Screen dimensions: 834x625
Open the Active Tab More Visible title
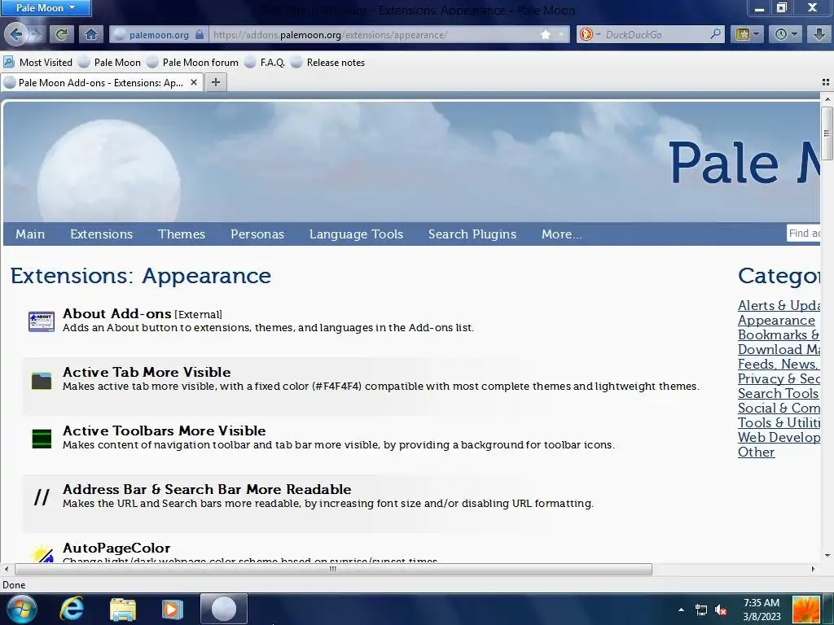click(147, 372)
